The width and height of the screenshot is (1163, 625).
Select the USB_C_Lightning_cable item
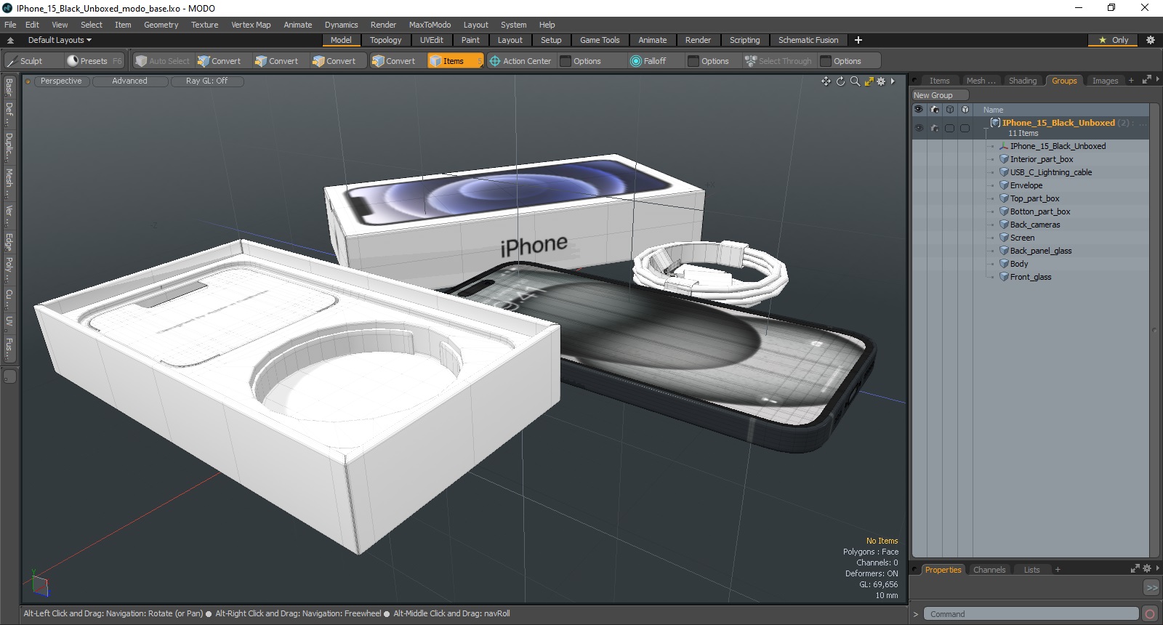(x=1050, y=172)
